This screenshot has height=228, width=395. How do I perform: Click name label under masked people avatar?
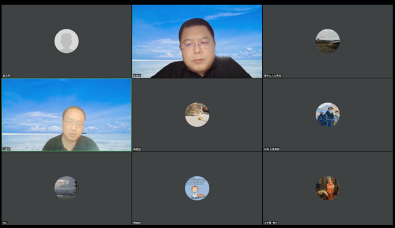[271, 149]
